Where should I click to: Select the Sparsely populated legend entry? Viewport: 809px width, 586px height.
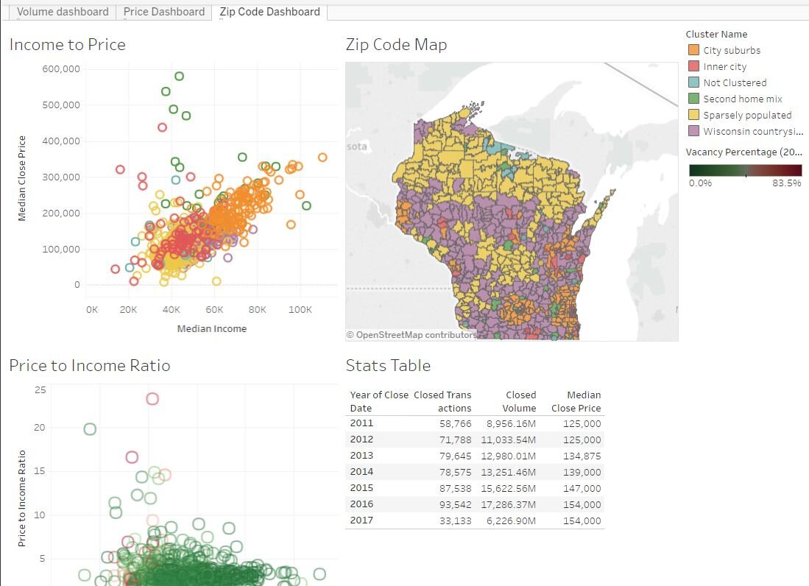746,115
